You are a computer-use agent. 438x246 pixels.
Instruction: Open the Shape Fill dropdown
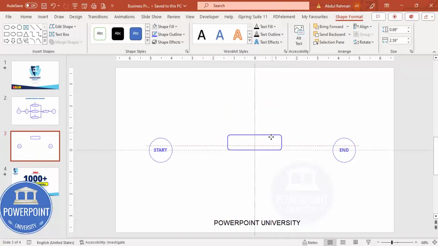165,27
